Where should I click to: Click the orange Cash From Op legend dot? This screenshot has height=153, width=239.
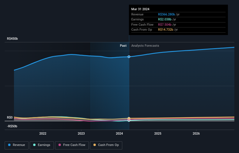tap(95, 145)
